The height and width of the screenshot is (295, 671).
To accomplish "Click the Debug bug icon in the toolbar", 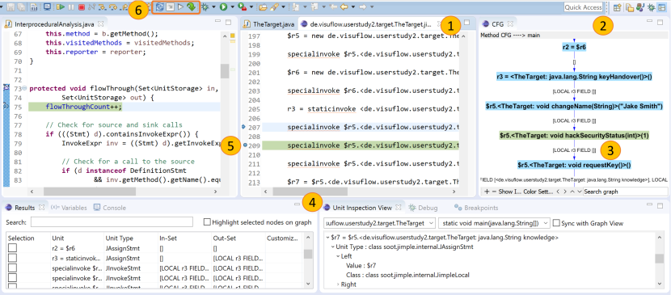I will (205, 7).
